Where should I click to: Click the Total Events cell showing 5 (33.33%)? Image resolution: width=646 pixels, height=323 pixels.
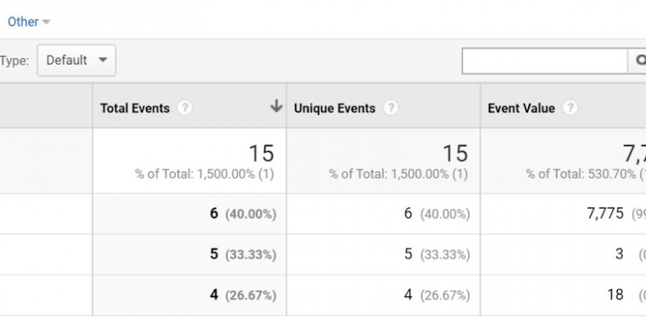coord(242,254)
